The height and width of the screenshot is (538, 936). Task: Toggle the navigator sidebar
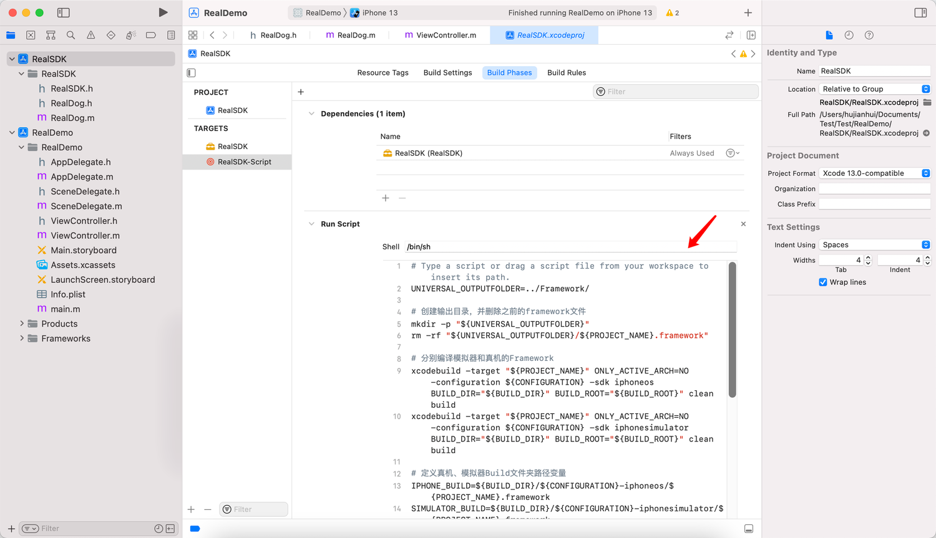click(x=63, y=12)
